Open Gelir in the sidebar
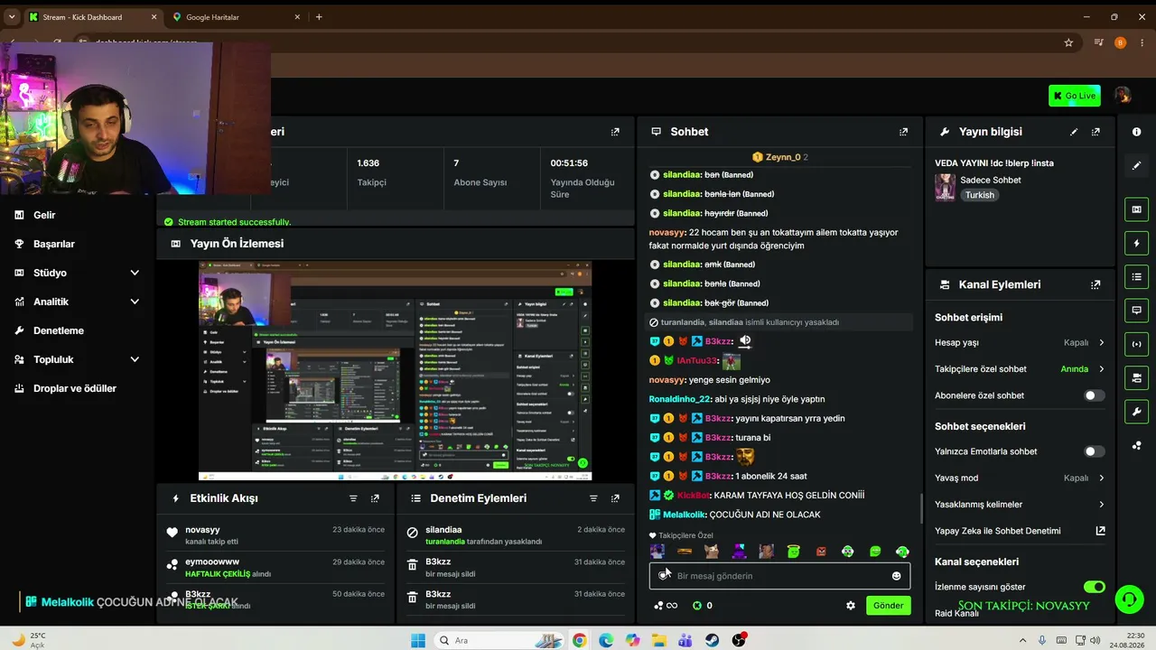Screen dimensions: 1156x650 pos(44,215)
